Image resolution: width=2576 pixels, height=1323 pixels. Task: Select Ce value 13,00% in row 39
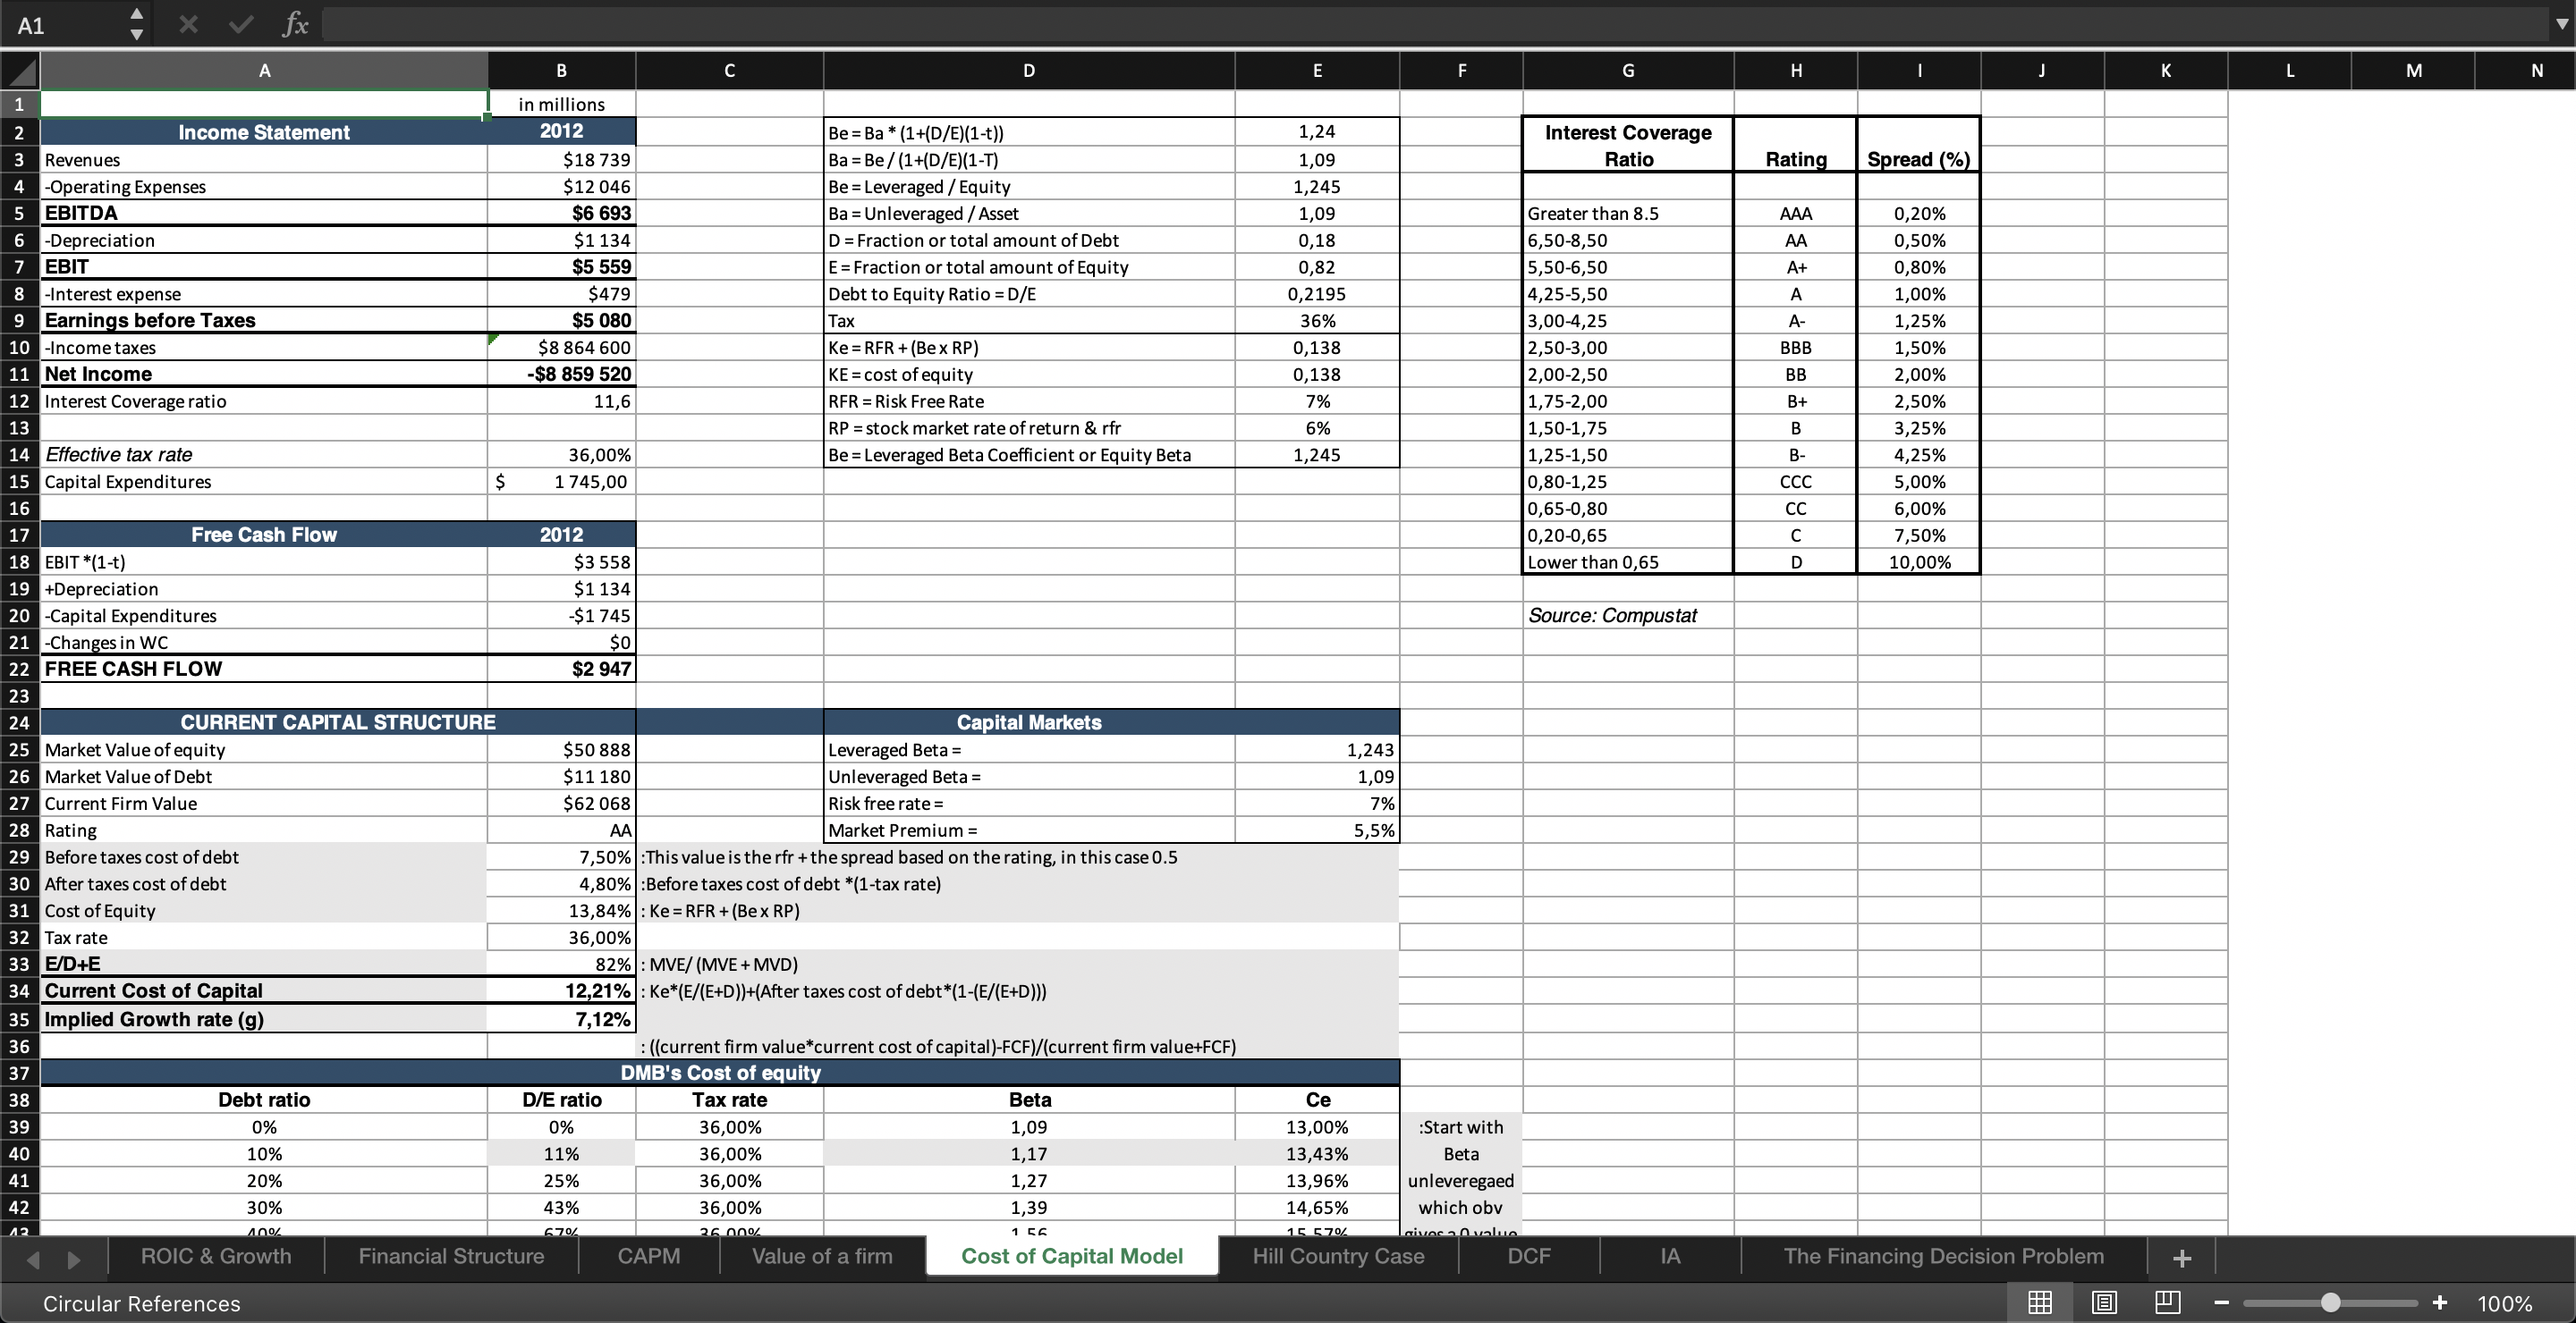[x=1317, y=1126]
